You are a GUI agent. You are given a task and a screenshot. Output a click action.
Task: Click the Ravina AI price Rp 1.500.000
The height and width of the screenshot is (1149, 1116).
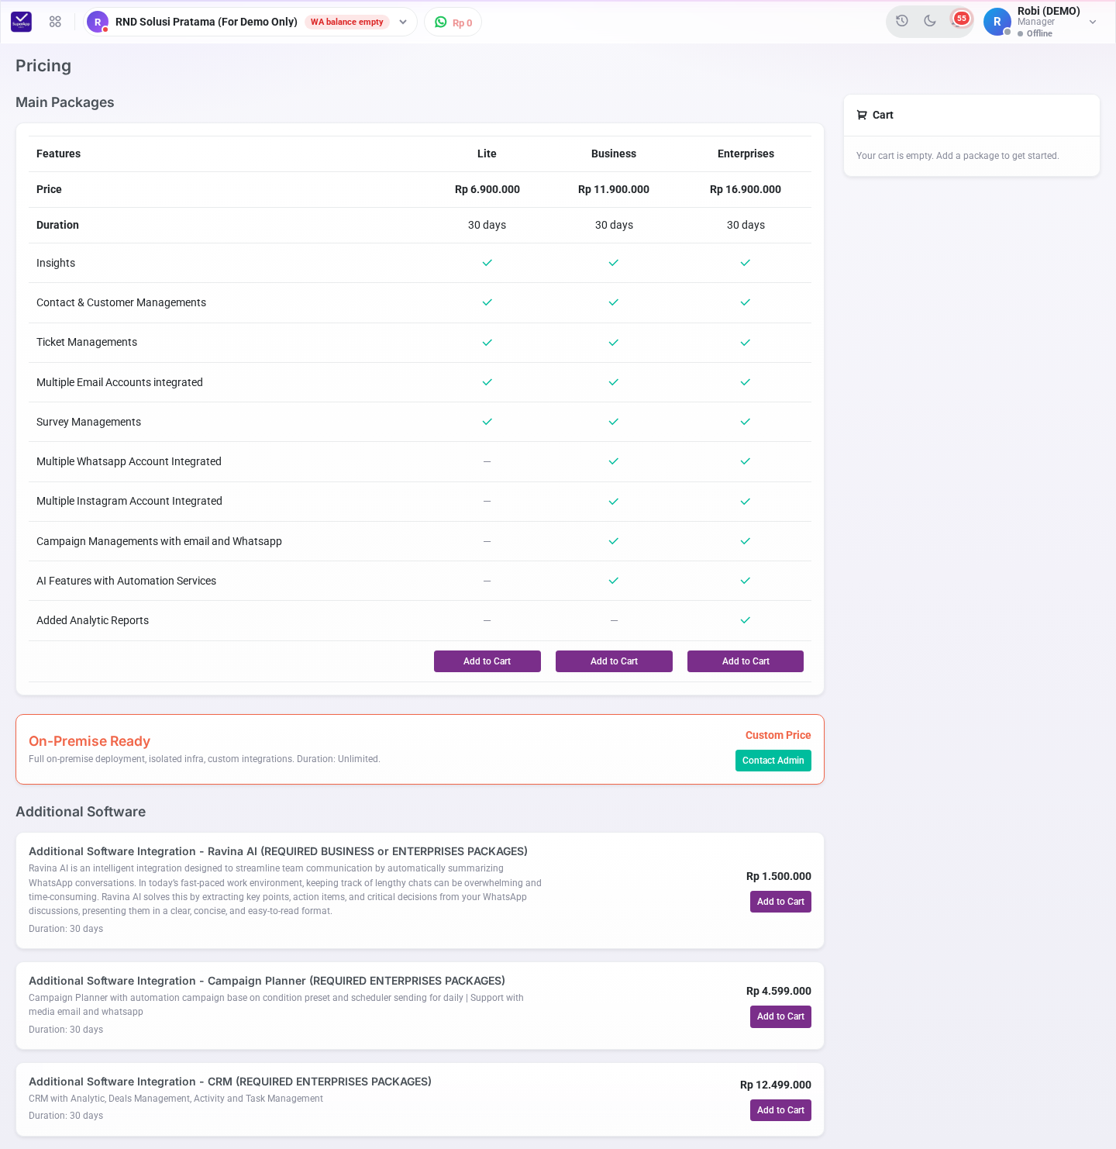779,876
